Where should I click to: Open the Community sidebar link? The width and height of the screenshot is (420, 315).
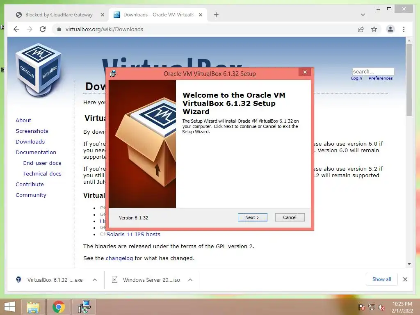coord(31,195)
